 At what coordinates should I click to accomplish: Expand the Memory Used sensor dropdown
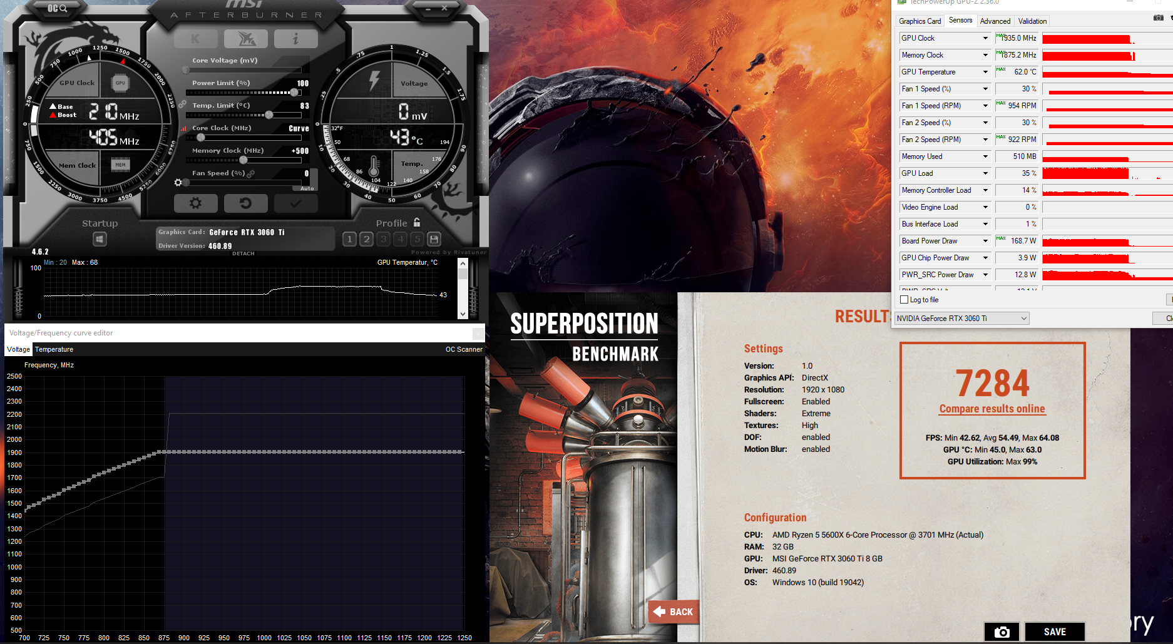tap(985, 156)
